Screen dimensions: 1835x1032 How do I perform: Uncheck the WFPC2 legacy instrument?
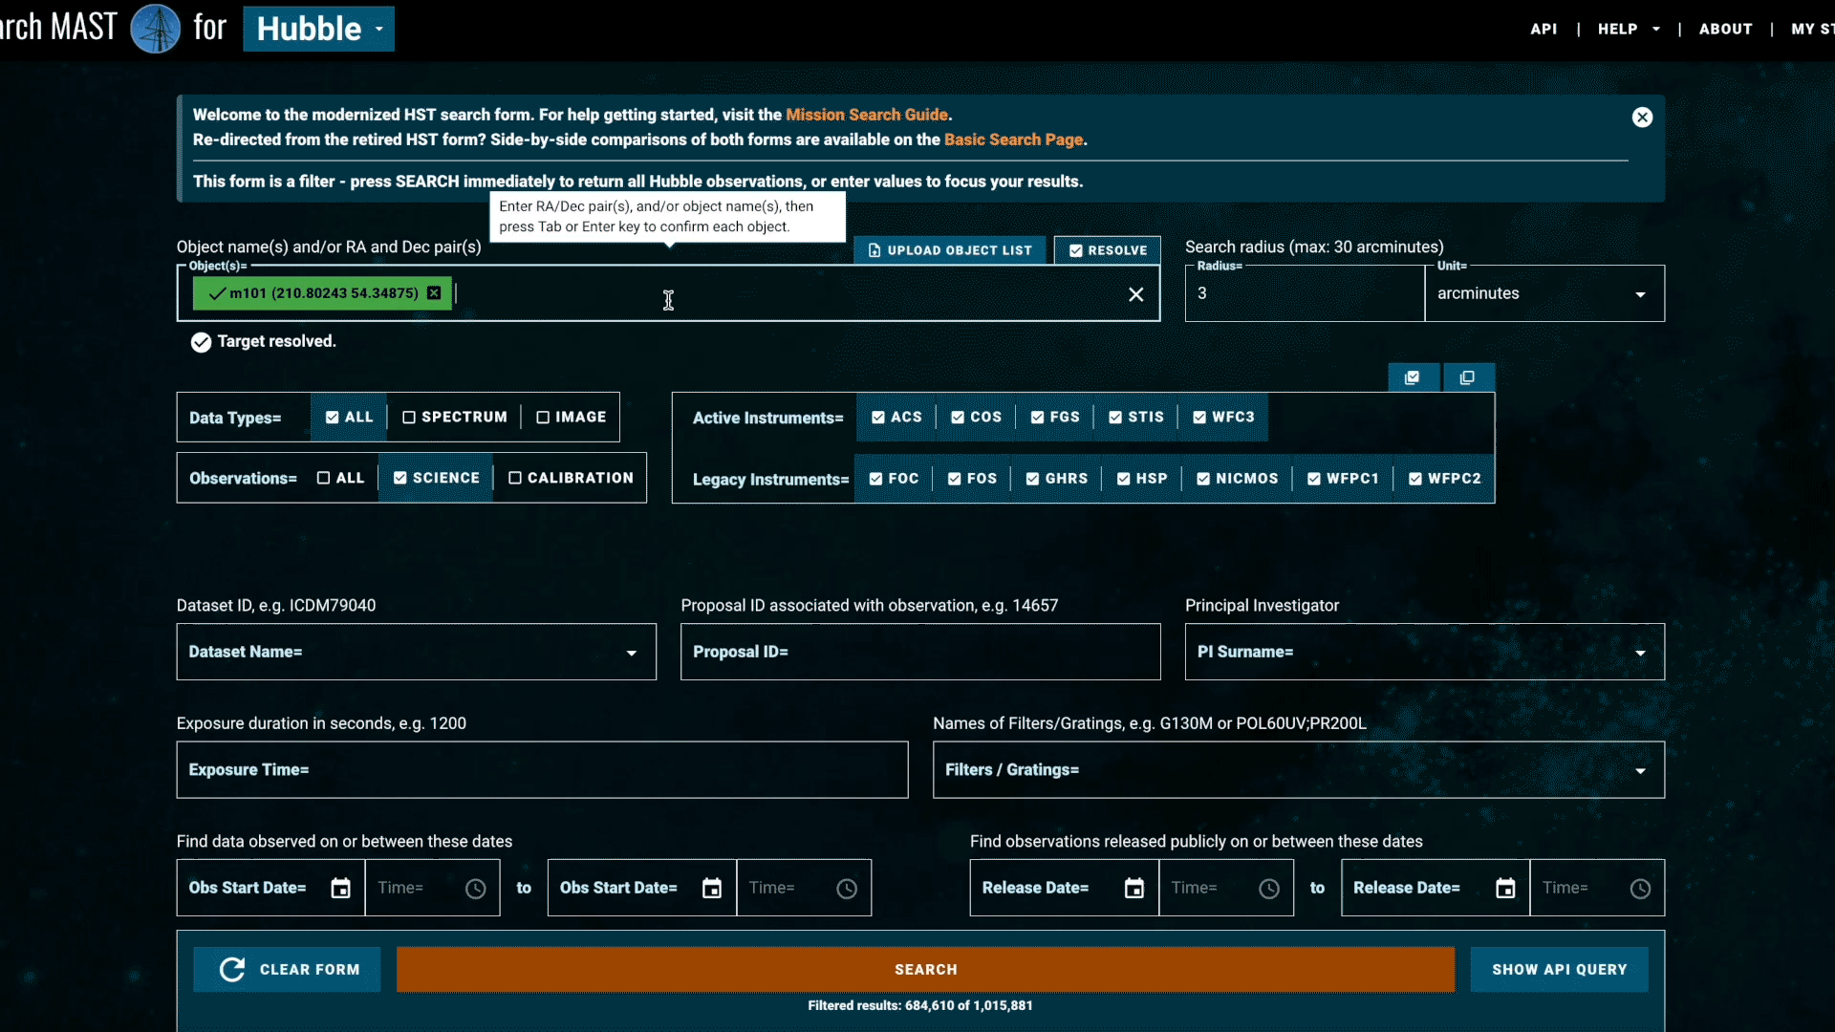(1444, 479)
